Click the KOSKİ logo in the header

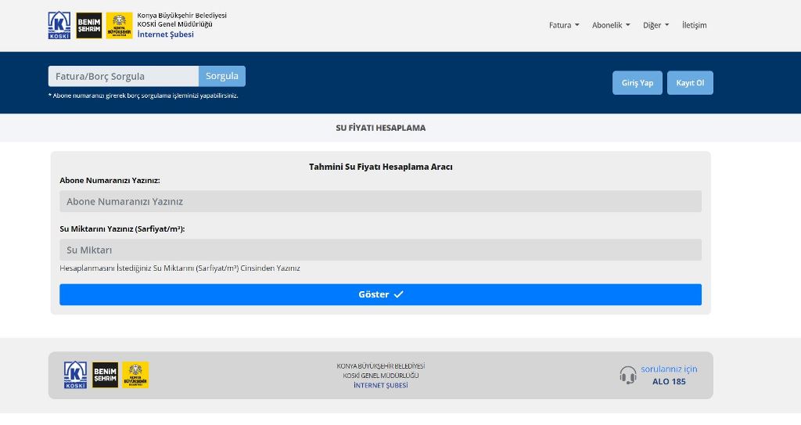click(x=59, y=25)
